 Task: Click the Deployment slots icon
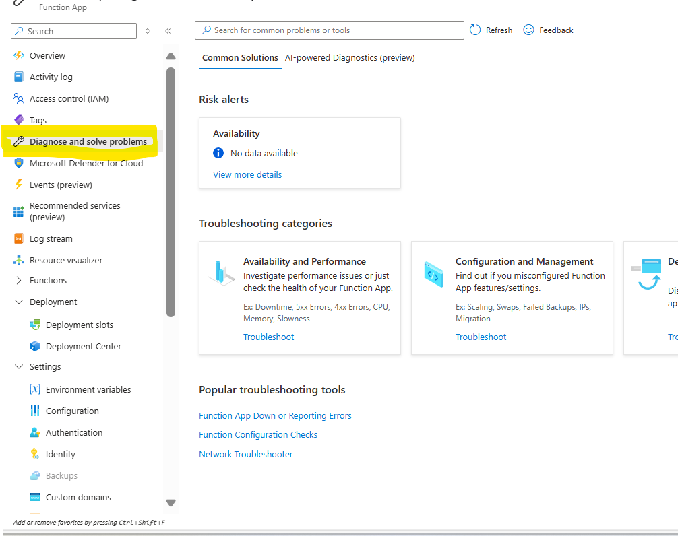35,325
